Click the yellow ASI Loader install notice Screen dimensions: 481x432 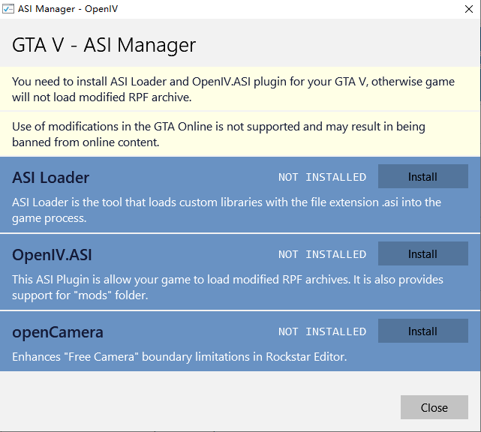[233, 88]
